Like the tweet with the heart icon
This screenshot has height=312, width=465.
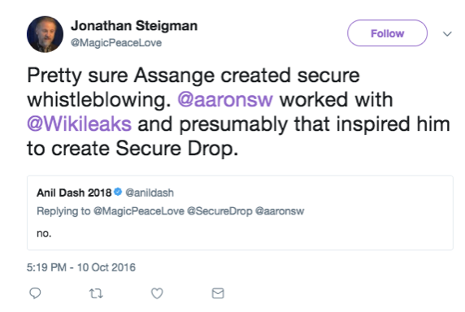[x=157, y=293]
